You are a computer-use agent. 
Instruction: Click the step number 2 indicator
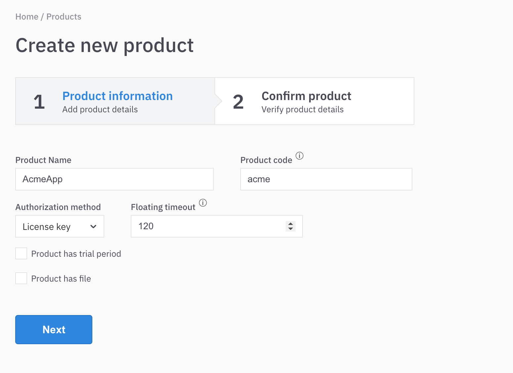click(x=238, y=102)
